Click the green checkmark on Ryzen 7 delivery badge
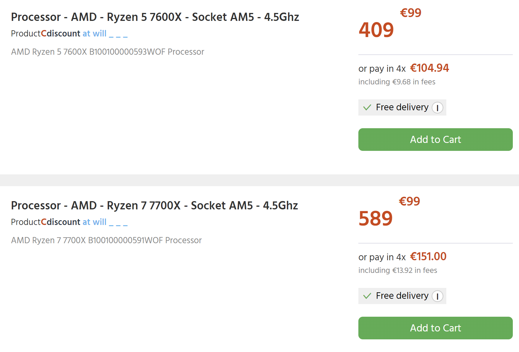This screenshot has height=352, width=519. [x=367, y=296]
